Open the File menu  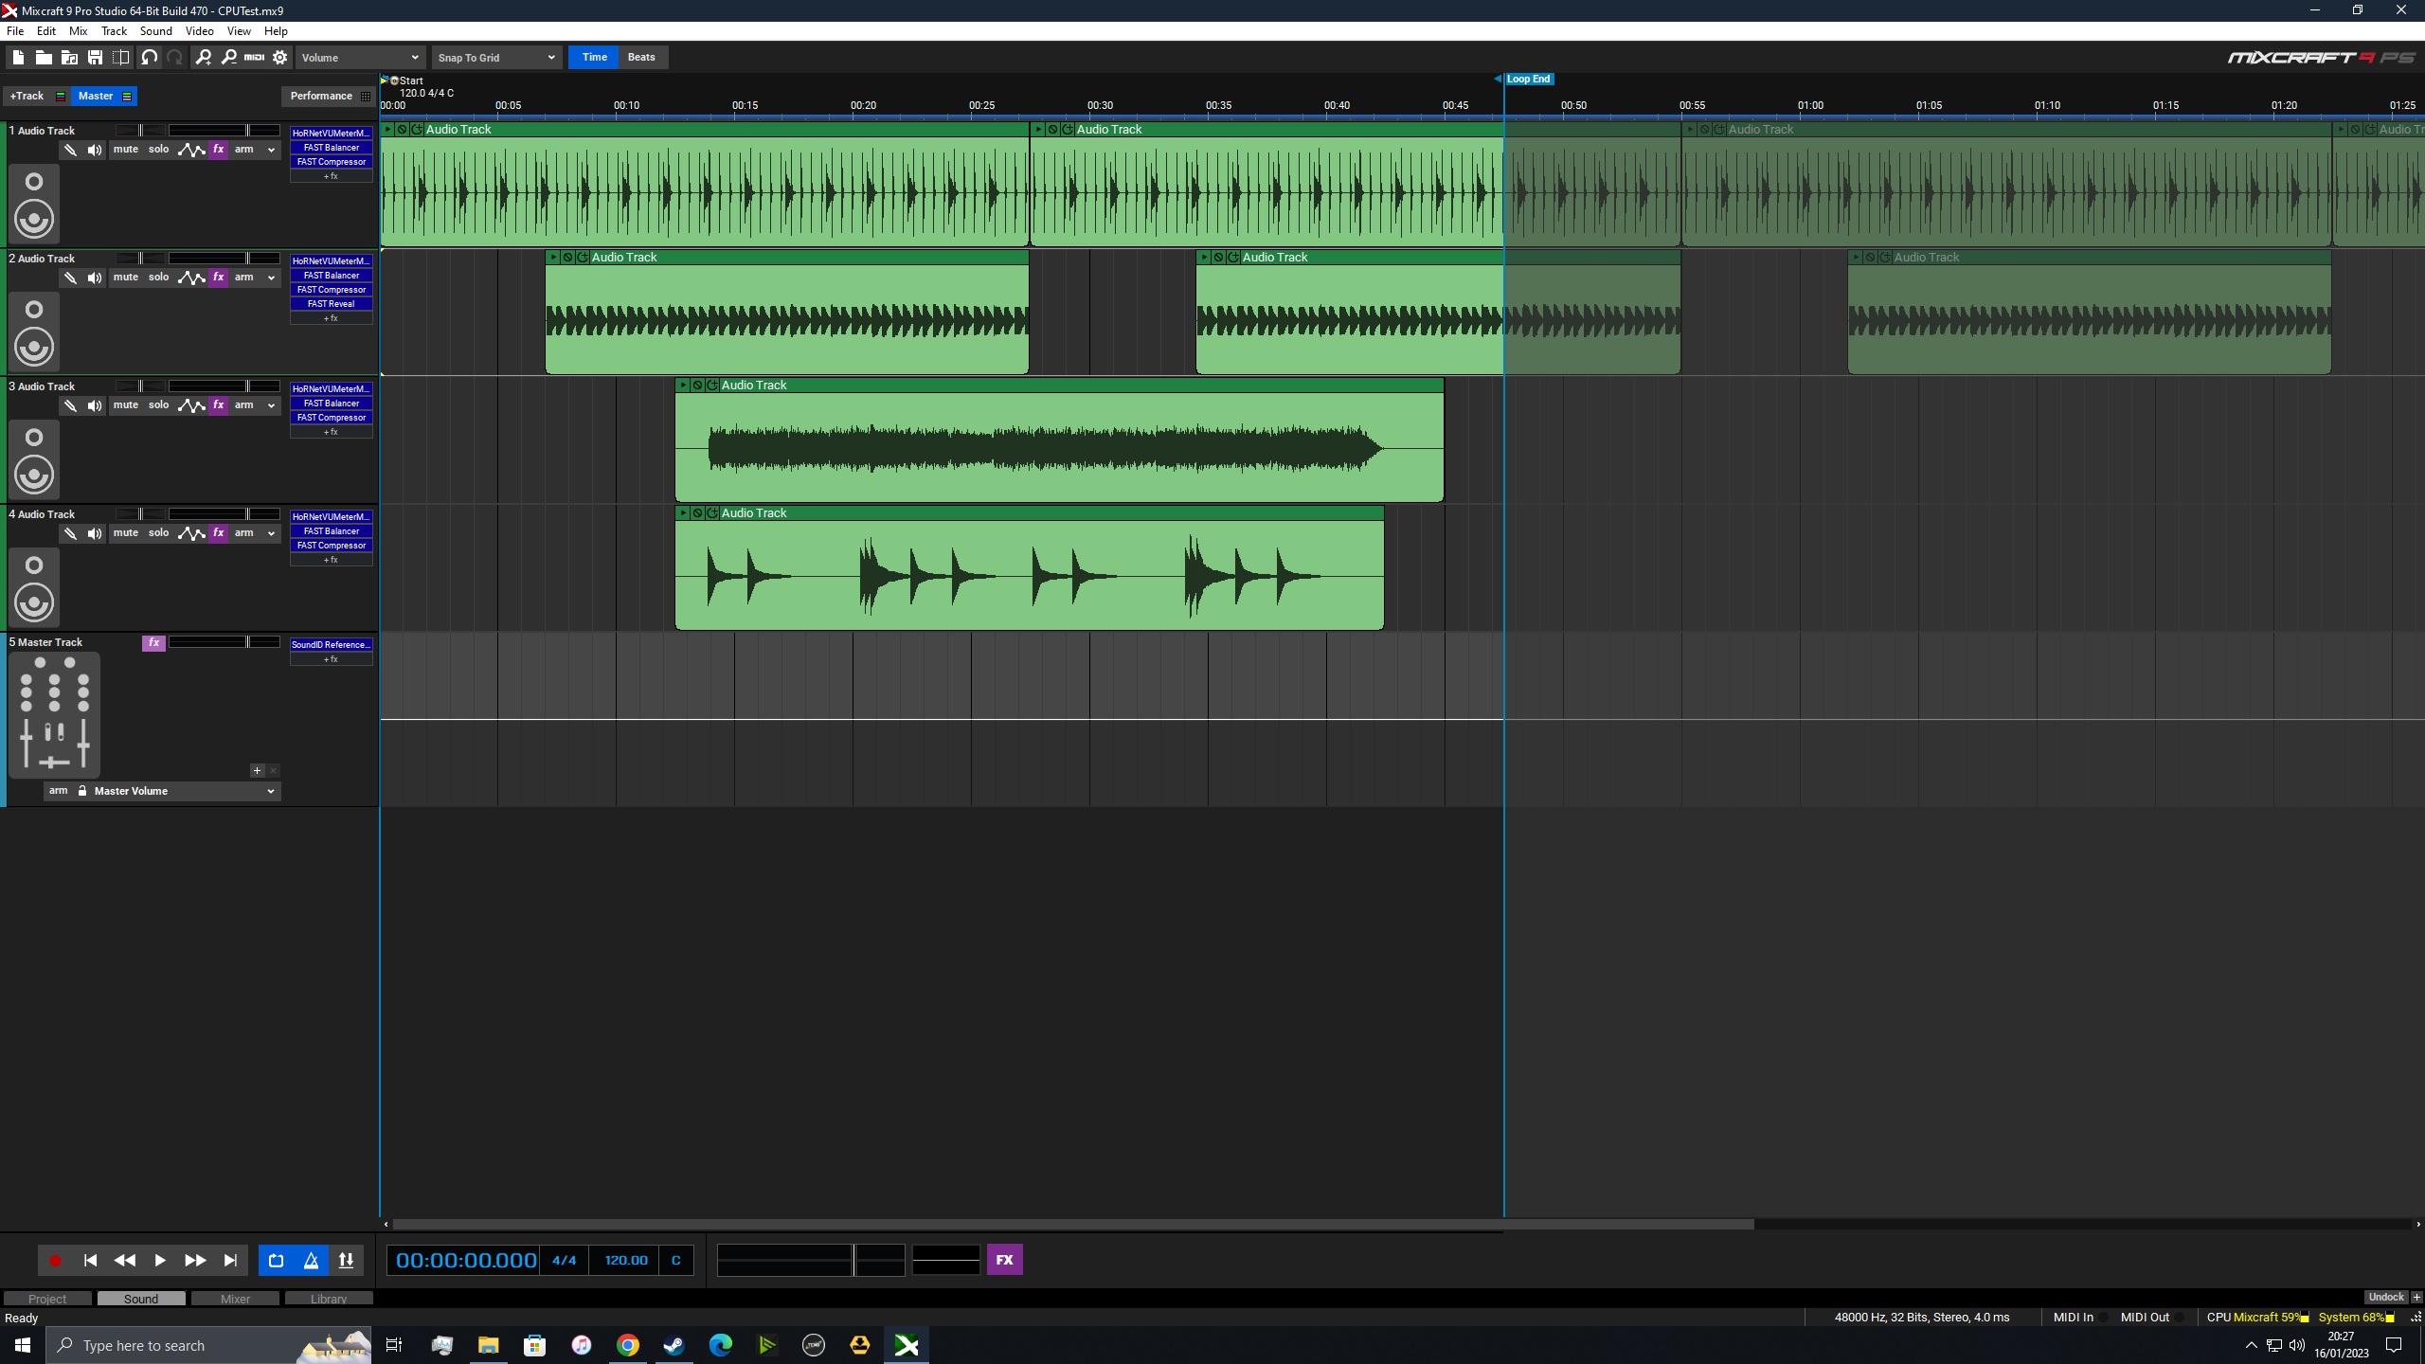pos(15,31)
